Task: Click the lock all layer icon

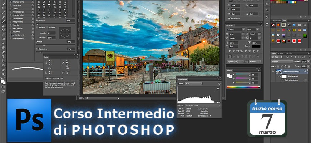Action: [289, 66]
